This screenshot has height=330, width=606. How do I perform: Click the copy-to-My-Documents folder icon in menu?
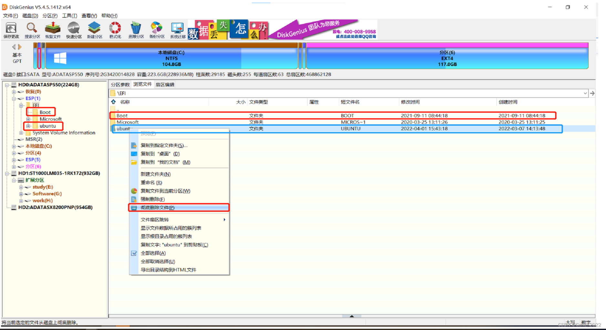(134, 162)
